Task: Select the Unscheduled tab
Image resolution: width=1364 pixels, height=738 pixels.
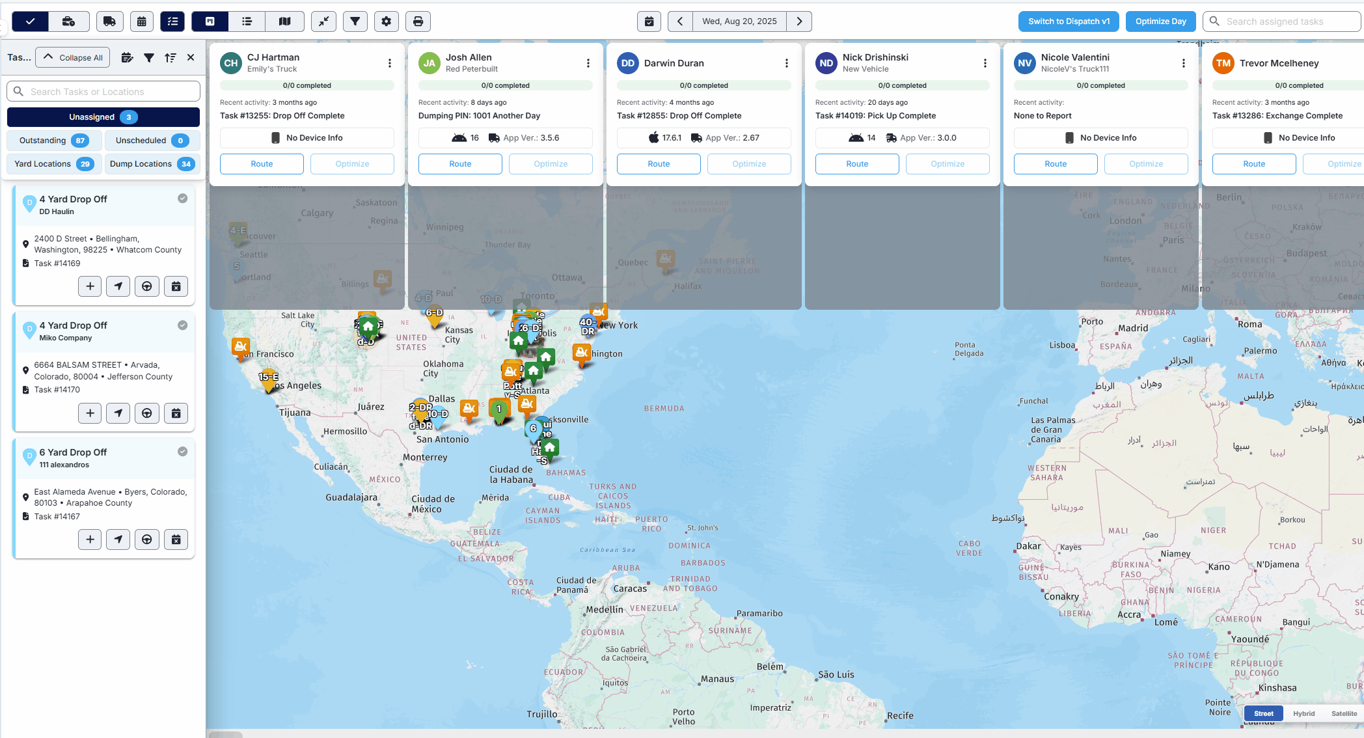Action: click(x=152, y=141)
